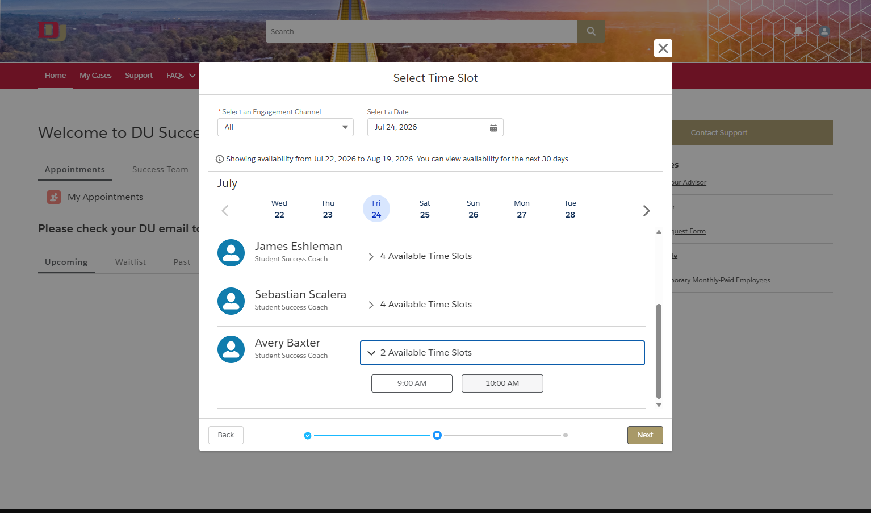Viewport: 871px width, 513px height.
Task: Select Mon 27 in date strip
Action: tap(522, 209)
